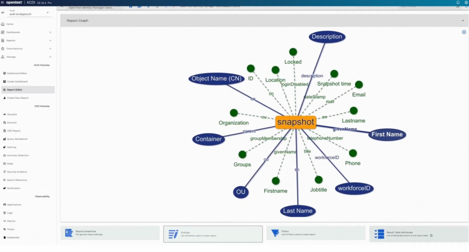
Task: Select Report Editor in sidebar
Action: [28, 90]
